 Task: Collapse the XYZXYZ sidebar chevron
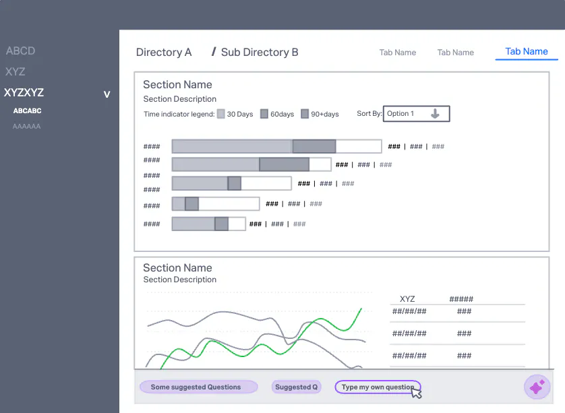click(107, 94)
